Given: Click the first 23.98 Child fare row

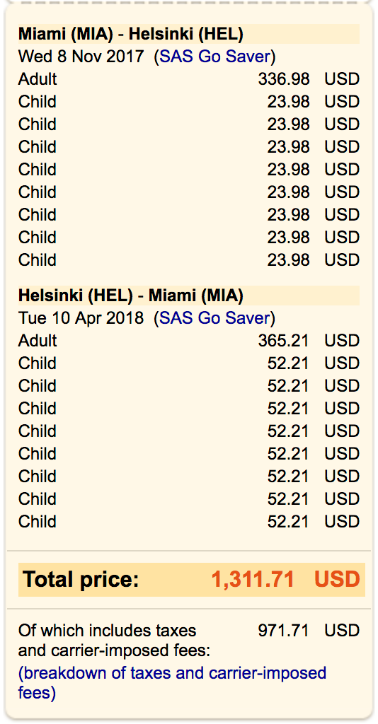Looking at the screenshot, I should click(188, 102).
